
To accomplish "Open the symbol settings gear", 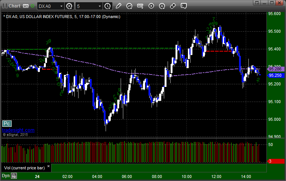I will coord(69,6).
